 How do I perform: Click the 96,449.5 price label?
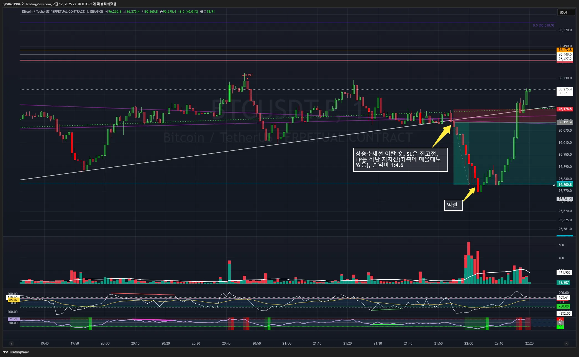565,54
